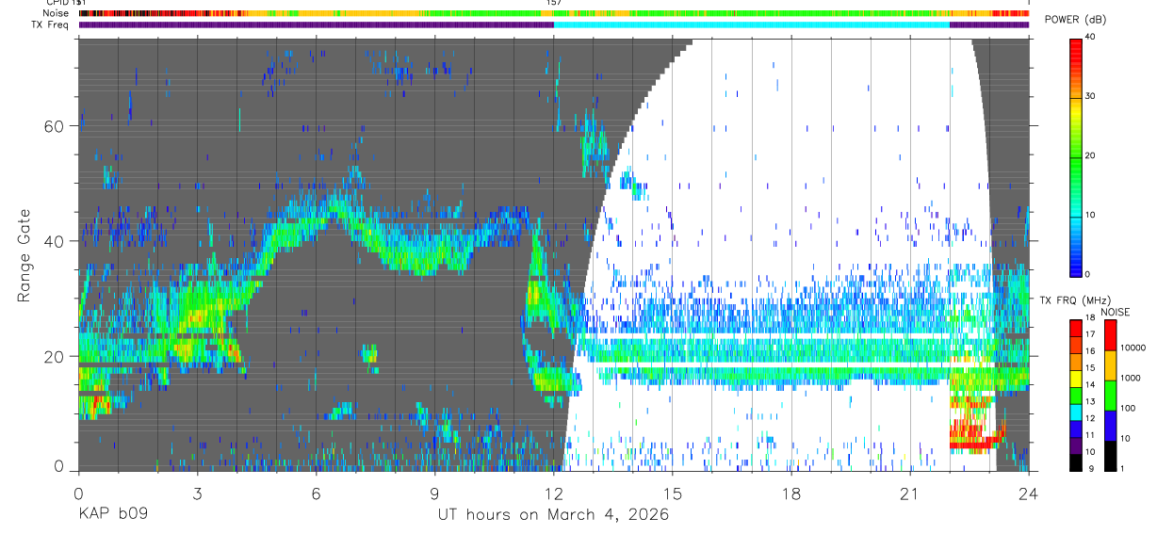
Task: Click the purple 10-11 MHz swatch in TX FRQ legend
Action: point(1075,444)
